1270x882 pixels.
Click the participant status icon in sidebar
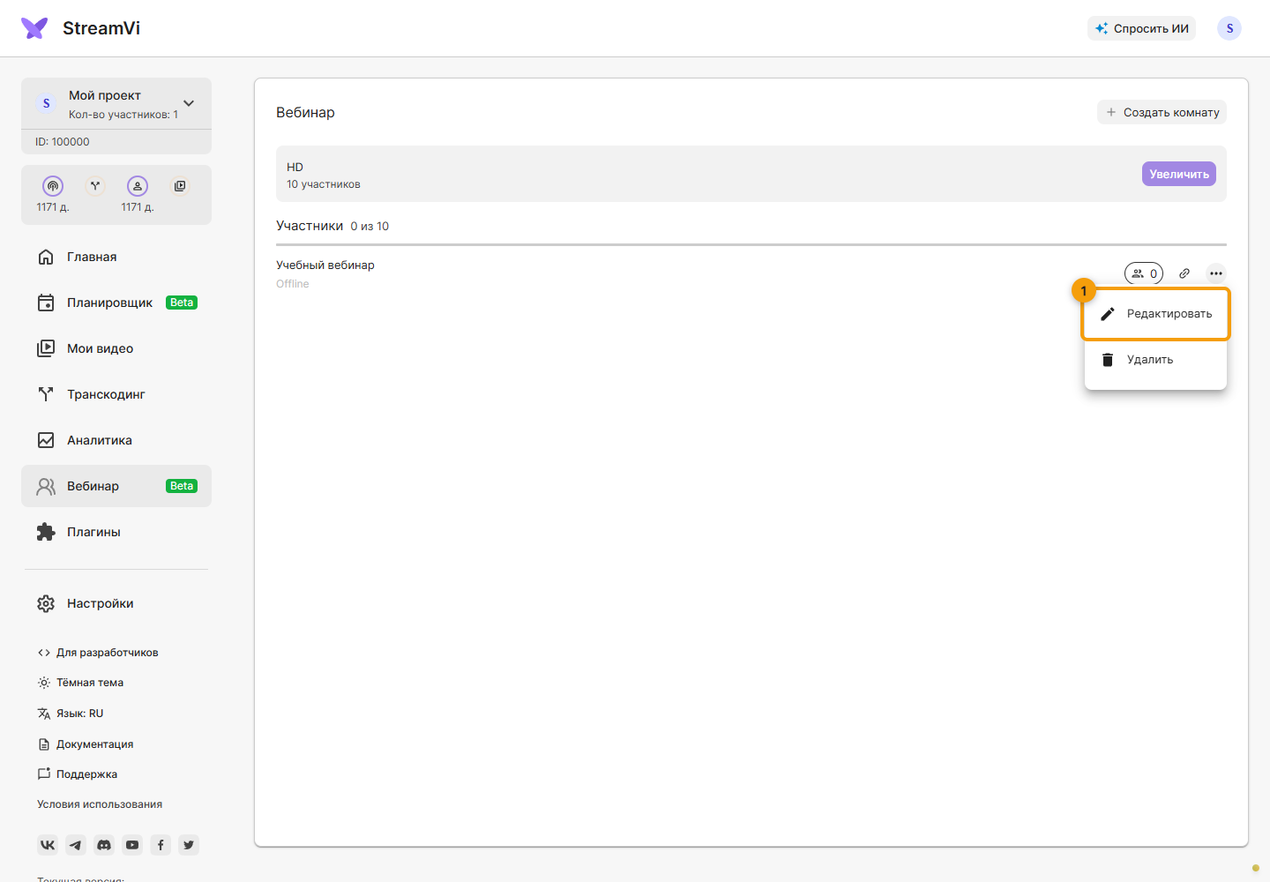pos(138,186)
